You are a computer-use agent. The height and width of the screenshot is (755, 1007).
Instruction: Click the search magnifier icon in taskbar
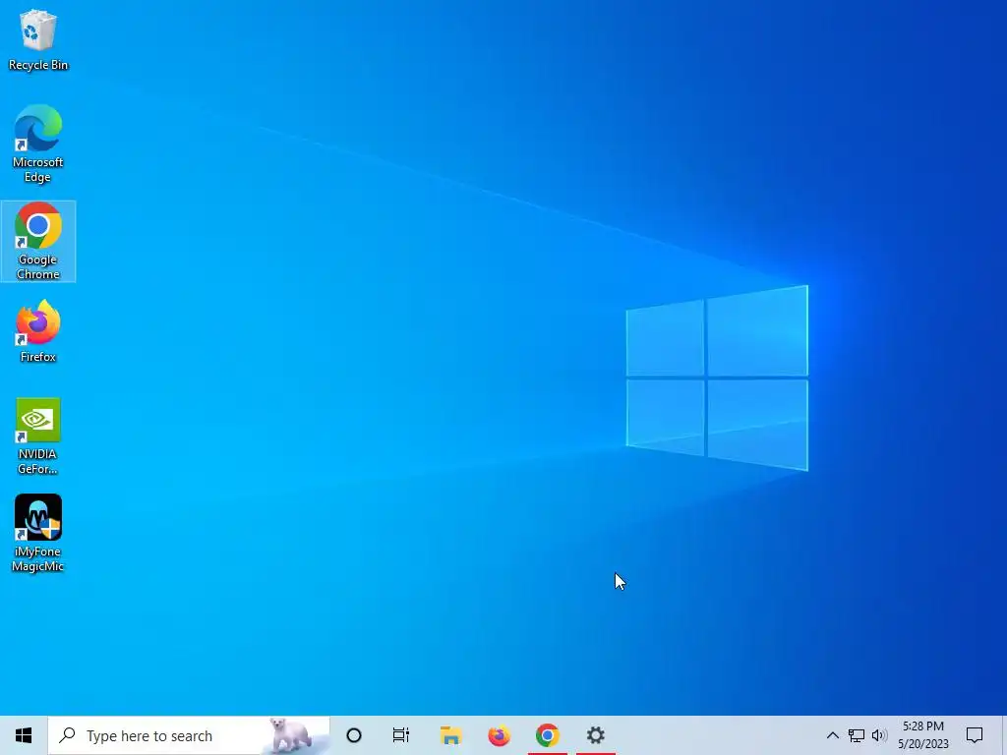[68, 735]
